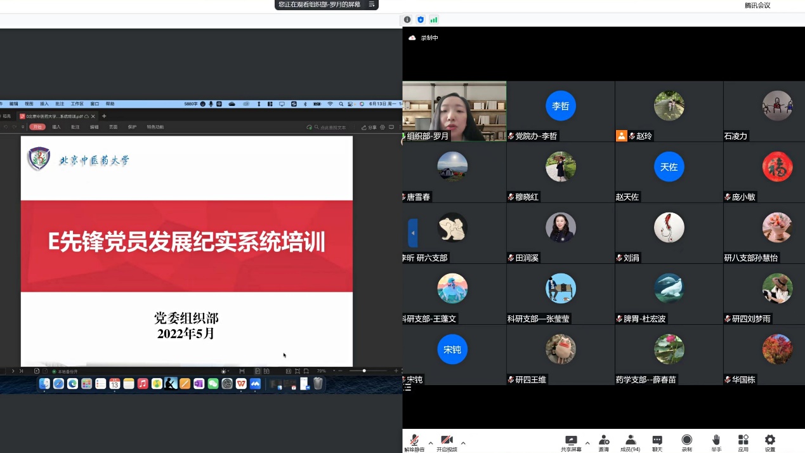Open the apps (应用) icon
The height and width of the screenshot is (453, 805).
point(743,442)
